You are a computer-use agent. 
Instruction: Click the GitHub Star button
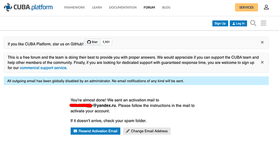click(92, 42)
